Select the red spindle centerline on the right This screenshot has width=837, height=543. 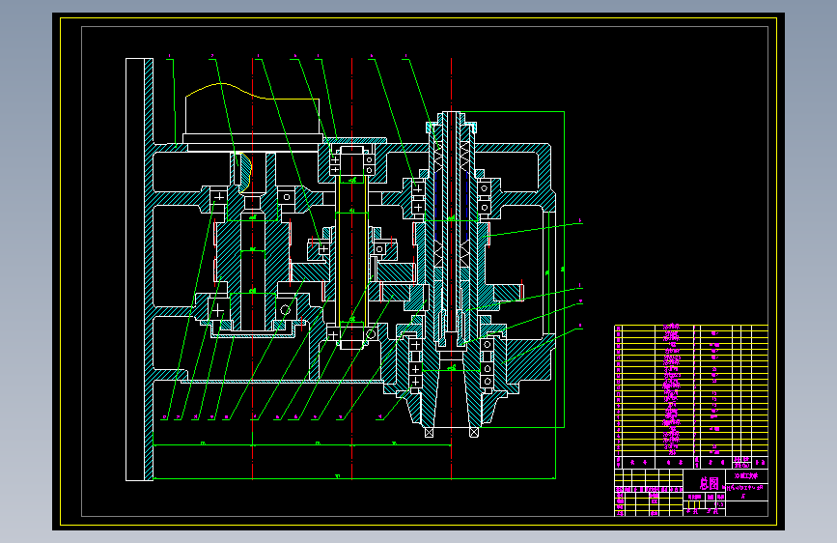(452, 269)
